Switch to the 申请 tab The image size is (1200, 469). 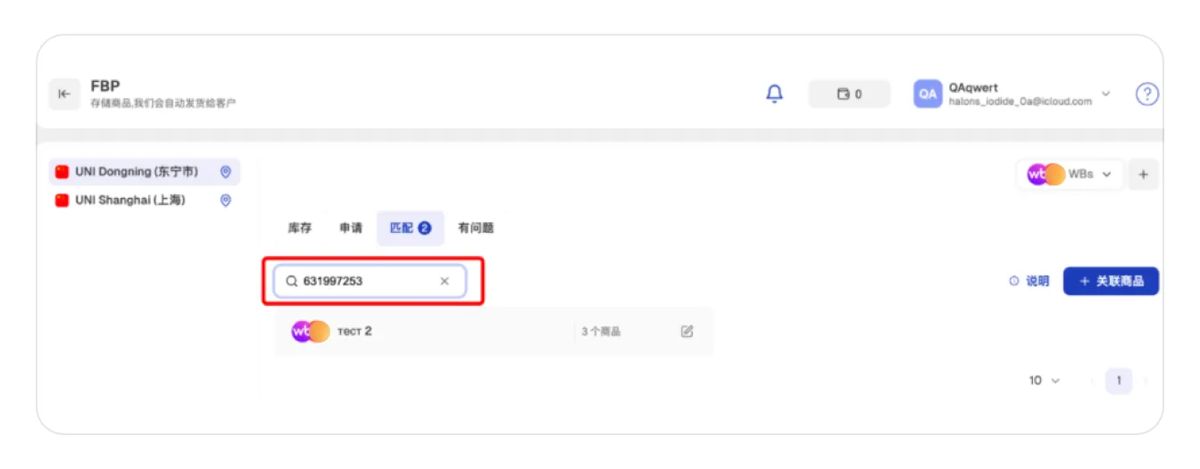(x=351, y=228)
